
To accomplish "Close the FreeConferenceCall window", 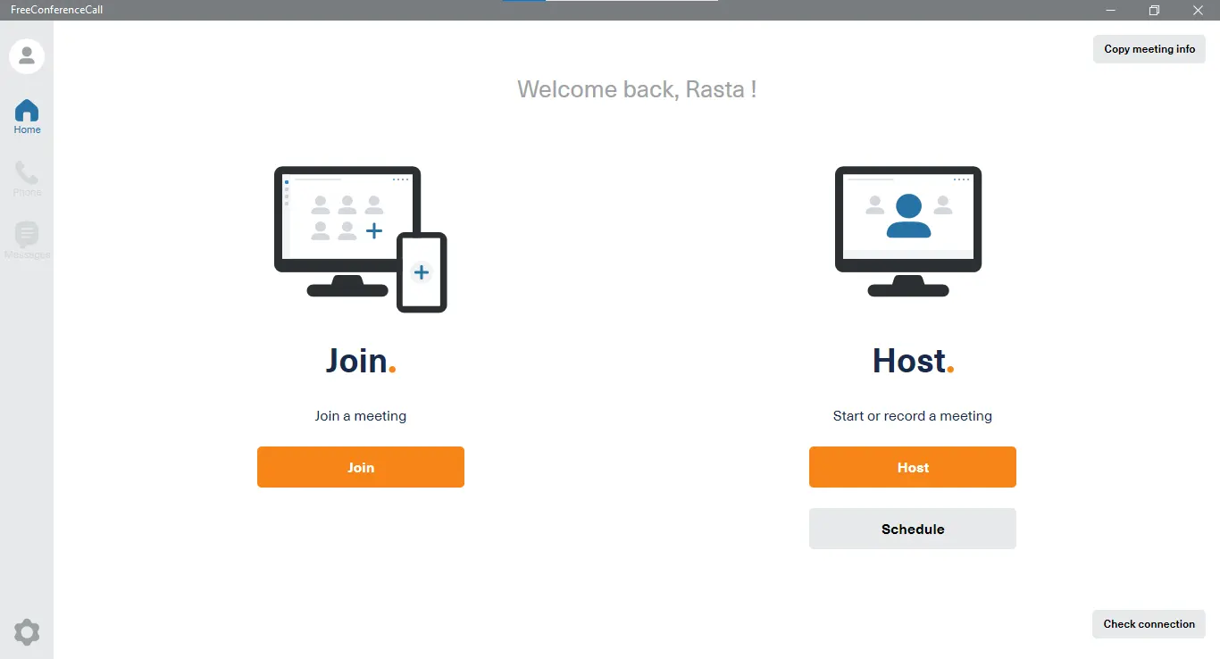I will point(1199,10).
